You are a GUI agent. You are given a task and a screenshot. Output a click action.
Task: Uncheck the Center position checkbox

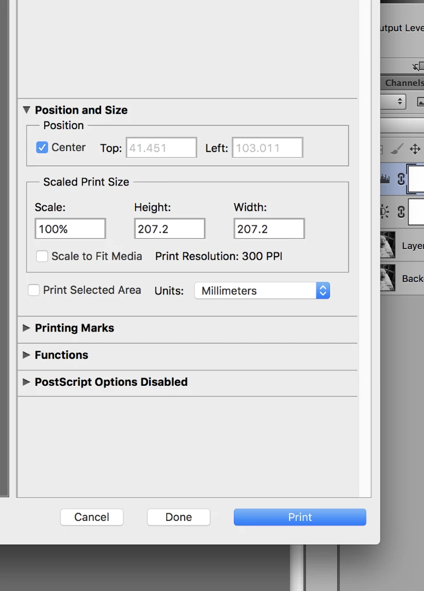pyautogui.click(x=42, y=147)
